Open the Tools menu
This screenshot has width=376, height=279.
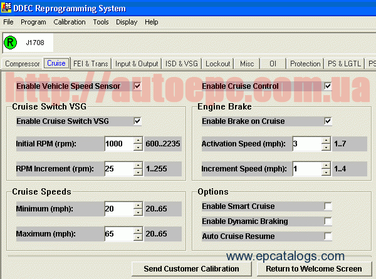(101, 22)
